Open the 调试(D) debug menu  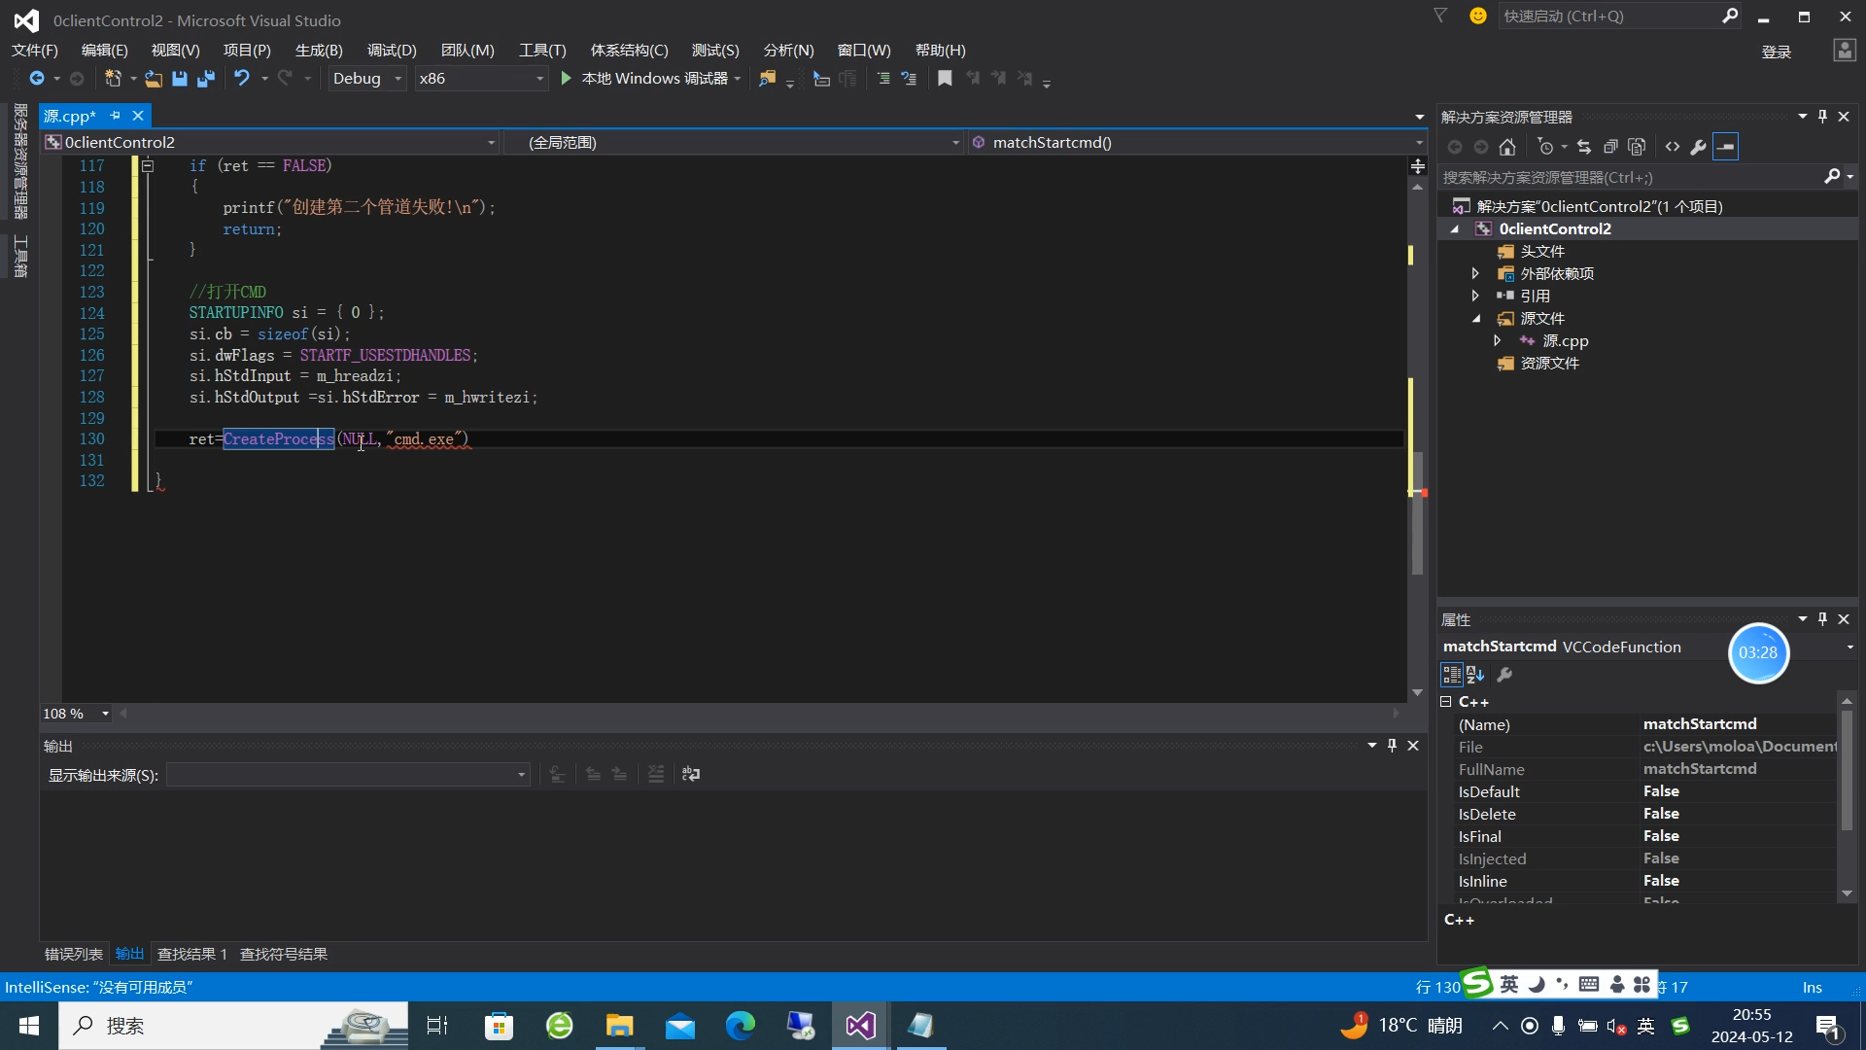[392, 51]
